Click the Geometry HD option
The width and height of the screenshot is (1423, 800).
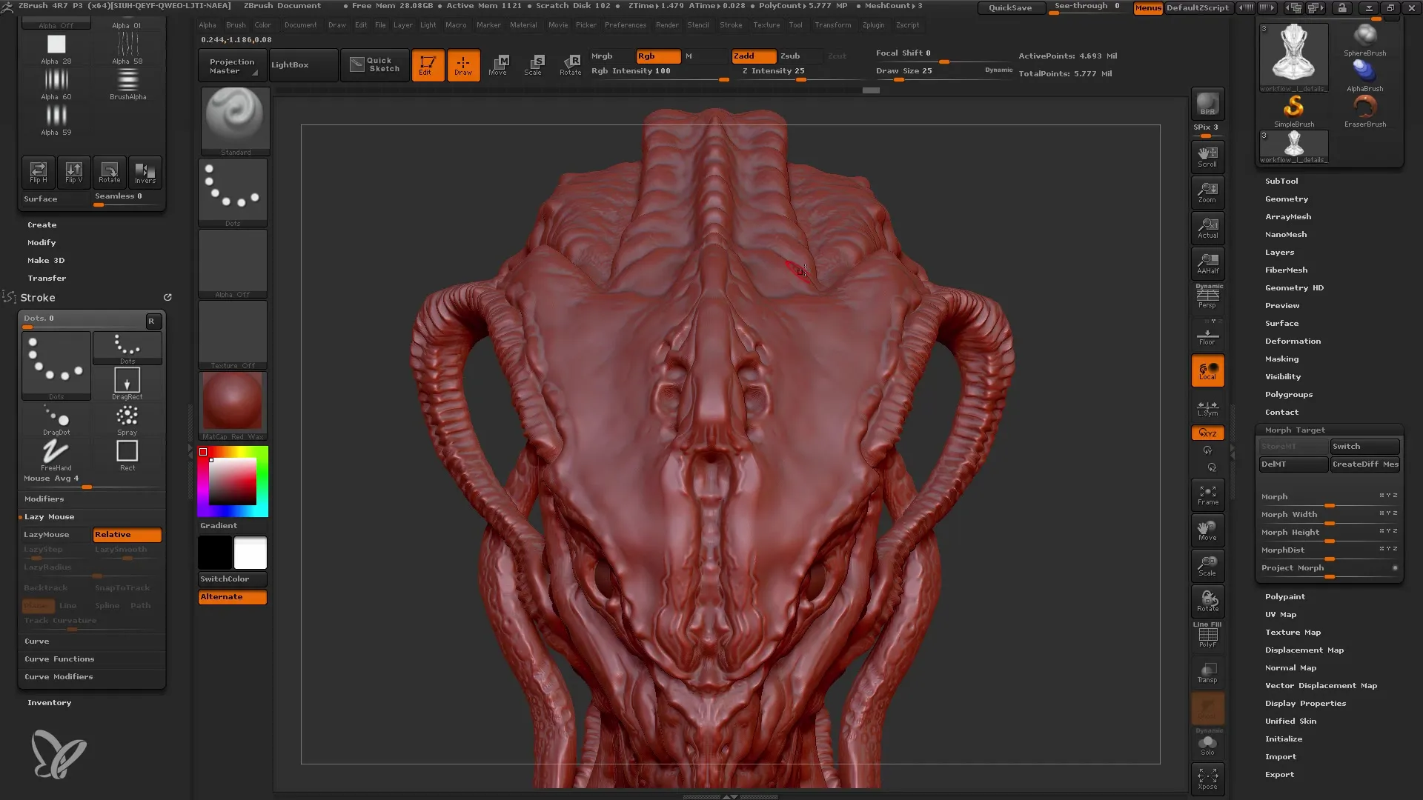pyautogui.click(x=1293, y=287)
